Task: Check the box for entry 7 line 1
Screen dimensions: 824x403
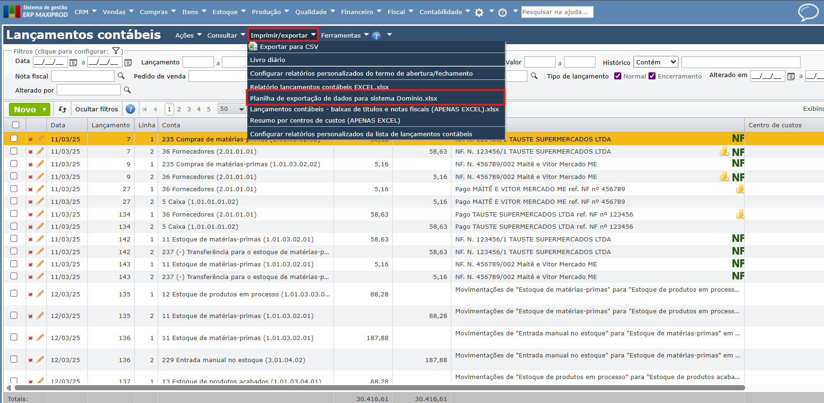Action: [x=14, y=139]
